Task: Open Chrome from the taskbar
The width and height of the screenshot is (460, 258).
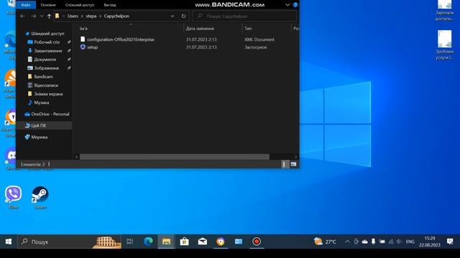Action: click(221, 242)
